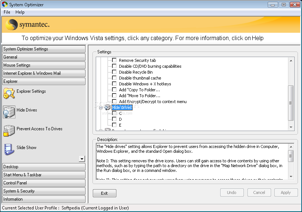Click sidebar scroll-down arrow below Slide Show
This screenshot has width=302, height=212.
82,159
